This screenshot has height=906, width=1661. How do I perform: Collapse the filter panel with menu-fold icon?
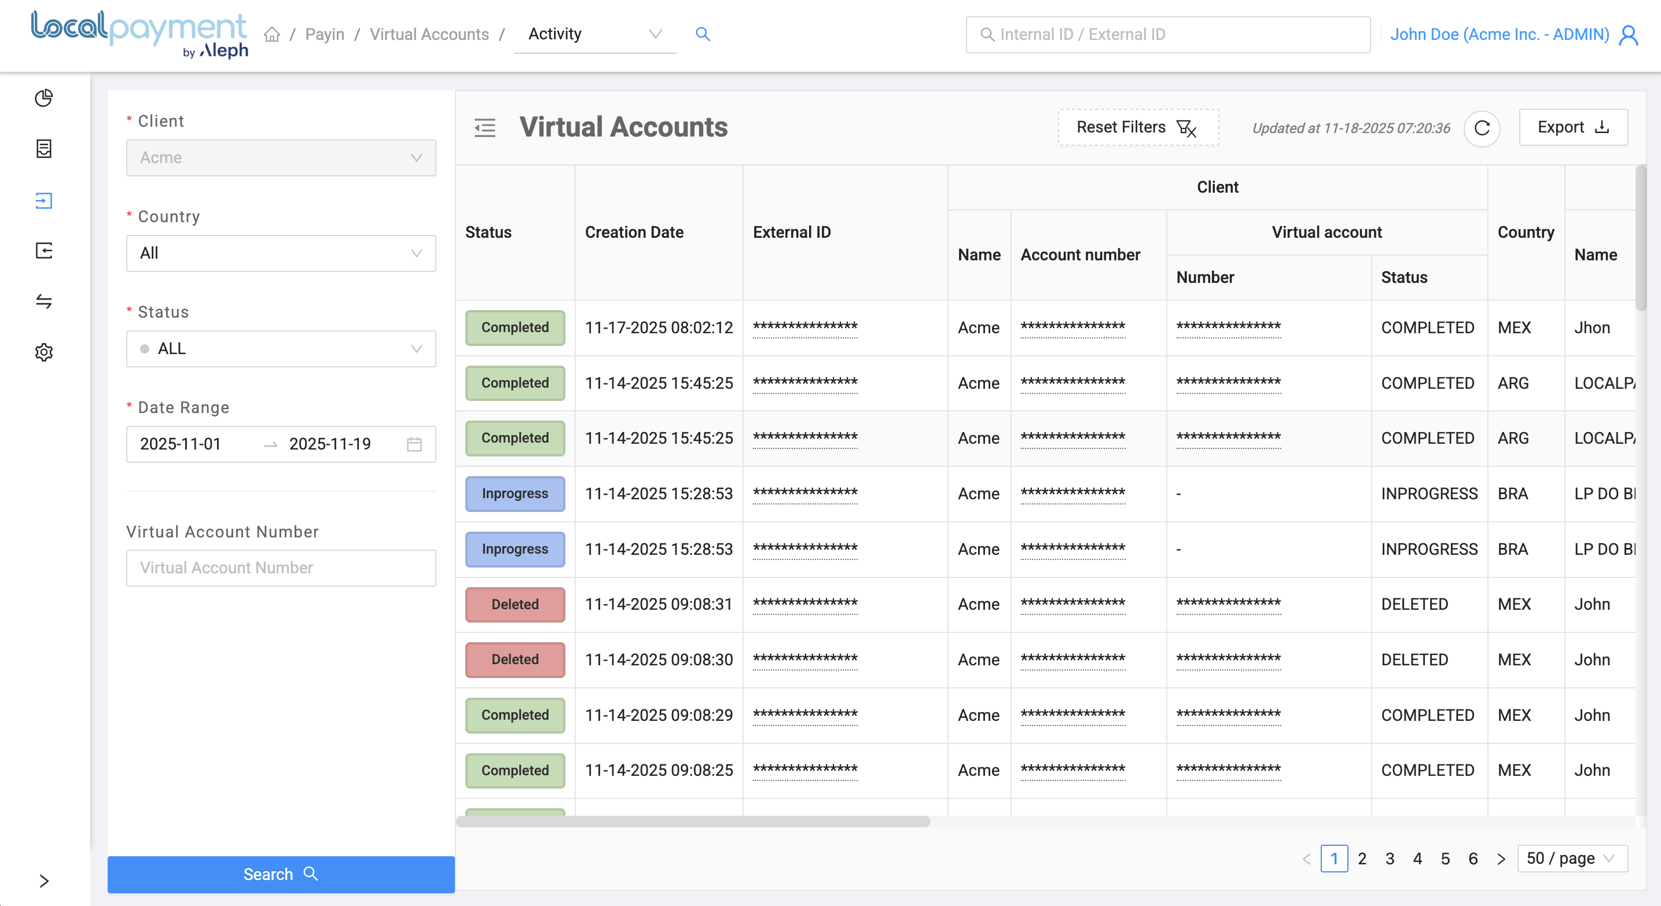coord(485,128)
